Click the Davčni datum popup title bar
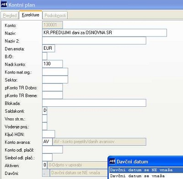Image resolution: width=183 pixels, height=179 pixels. coord(145,161)
